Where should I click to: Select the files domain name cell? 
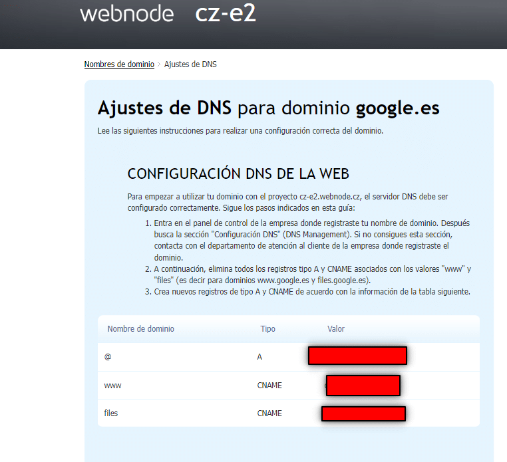(x=111, y=413)
